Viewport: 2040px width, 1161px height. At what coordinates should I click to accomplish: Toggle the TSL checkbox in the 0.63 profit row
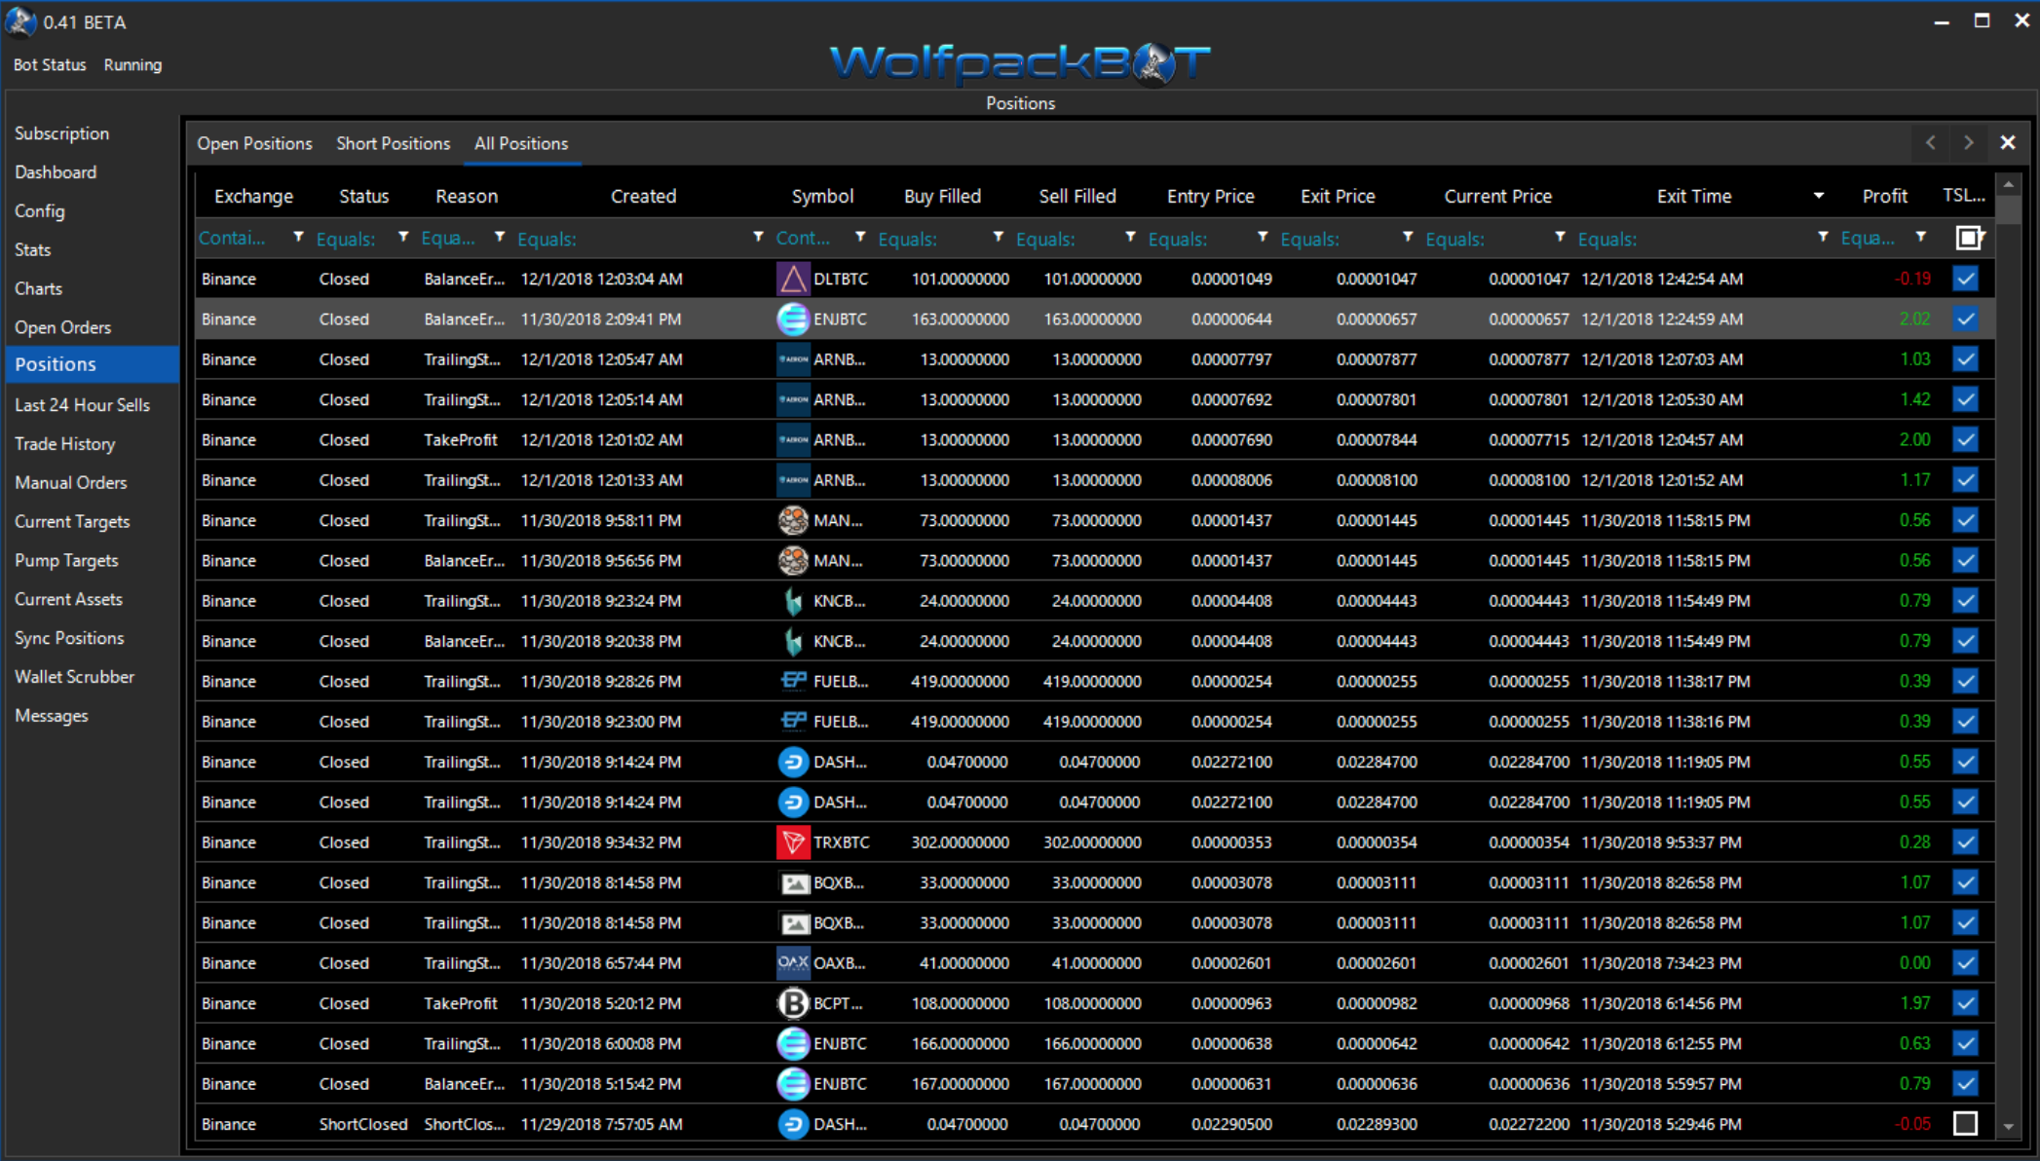point(1966,1044)
